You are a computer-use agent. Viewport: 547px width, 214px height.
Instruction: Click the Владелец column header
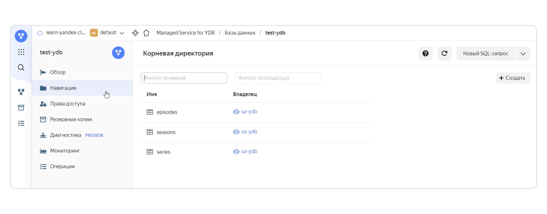[245, 94]
